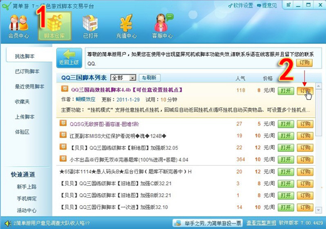Click 订购 for 江夏副本MISS row
The width and height of the screenshot is (326, 229).
coord(305,136)
